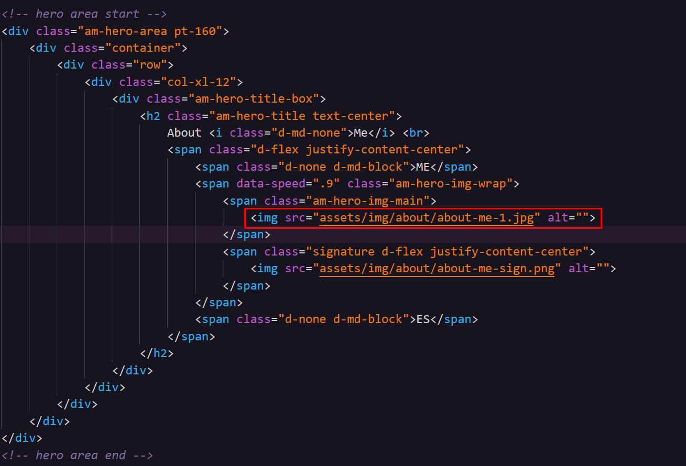The image size is (686, 466).
Task: Click the 'ES' text inside the span
Action: [423, 319]
